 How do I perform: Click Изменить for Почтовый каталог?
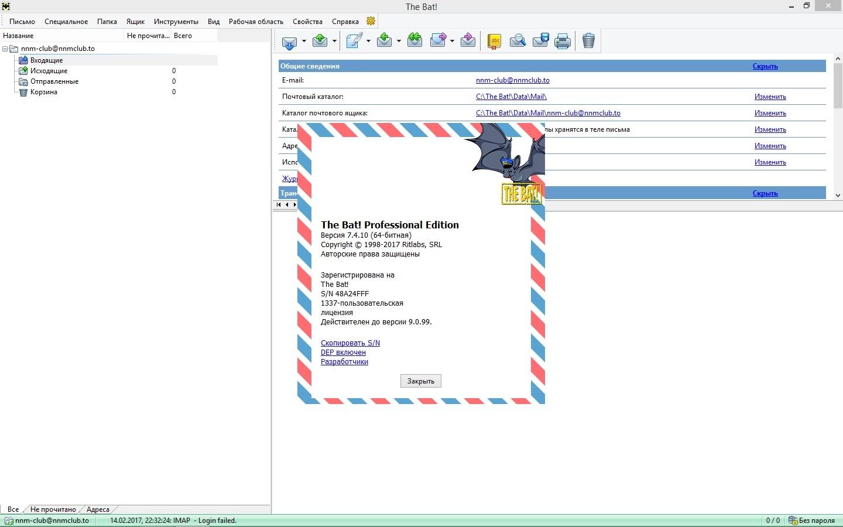(770, 97)
